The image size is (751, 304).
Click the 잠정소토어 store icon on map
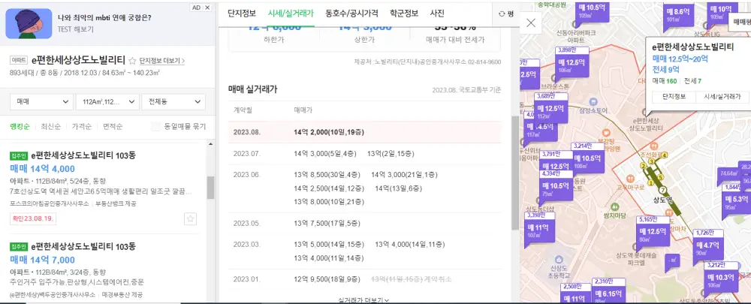point(593,101)
